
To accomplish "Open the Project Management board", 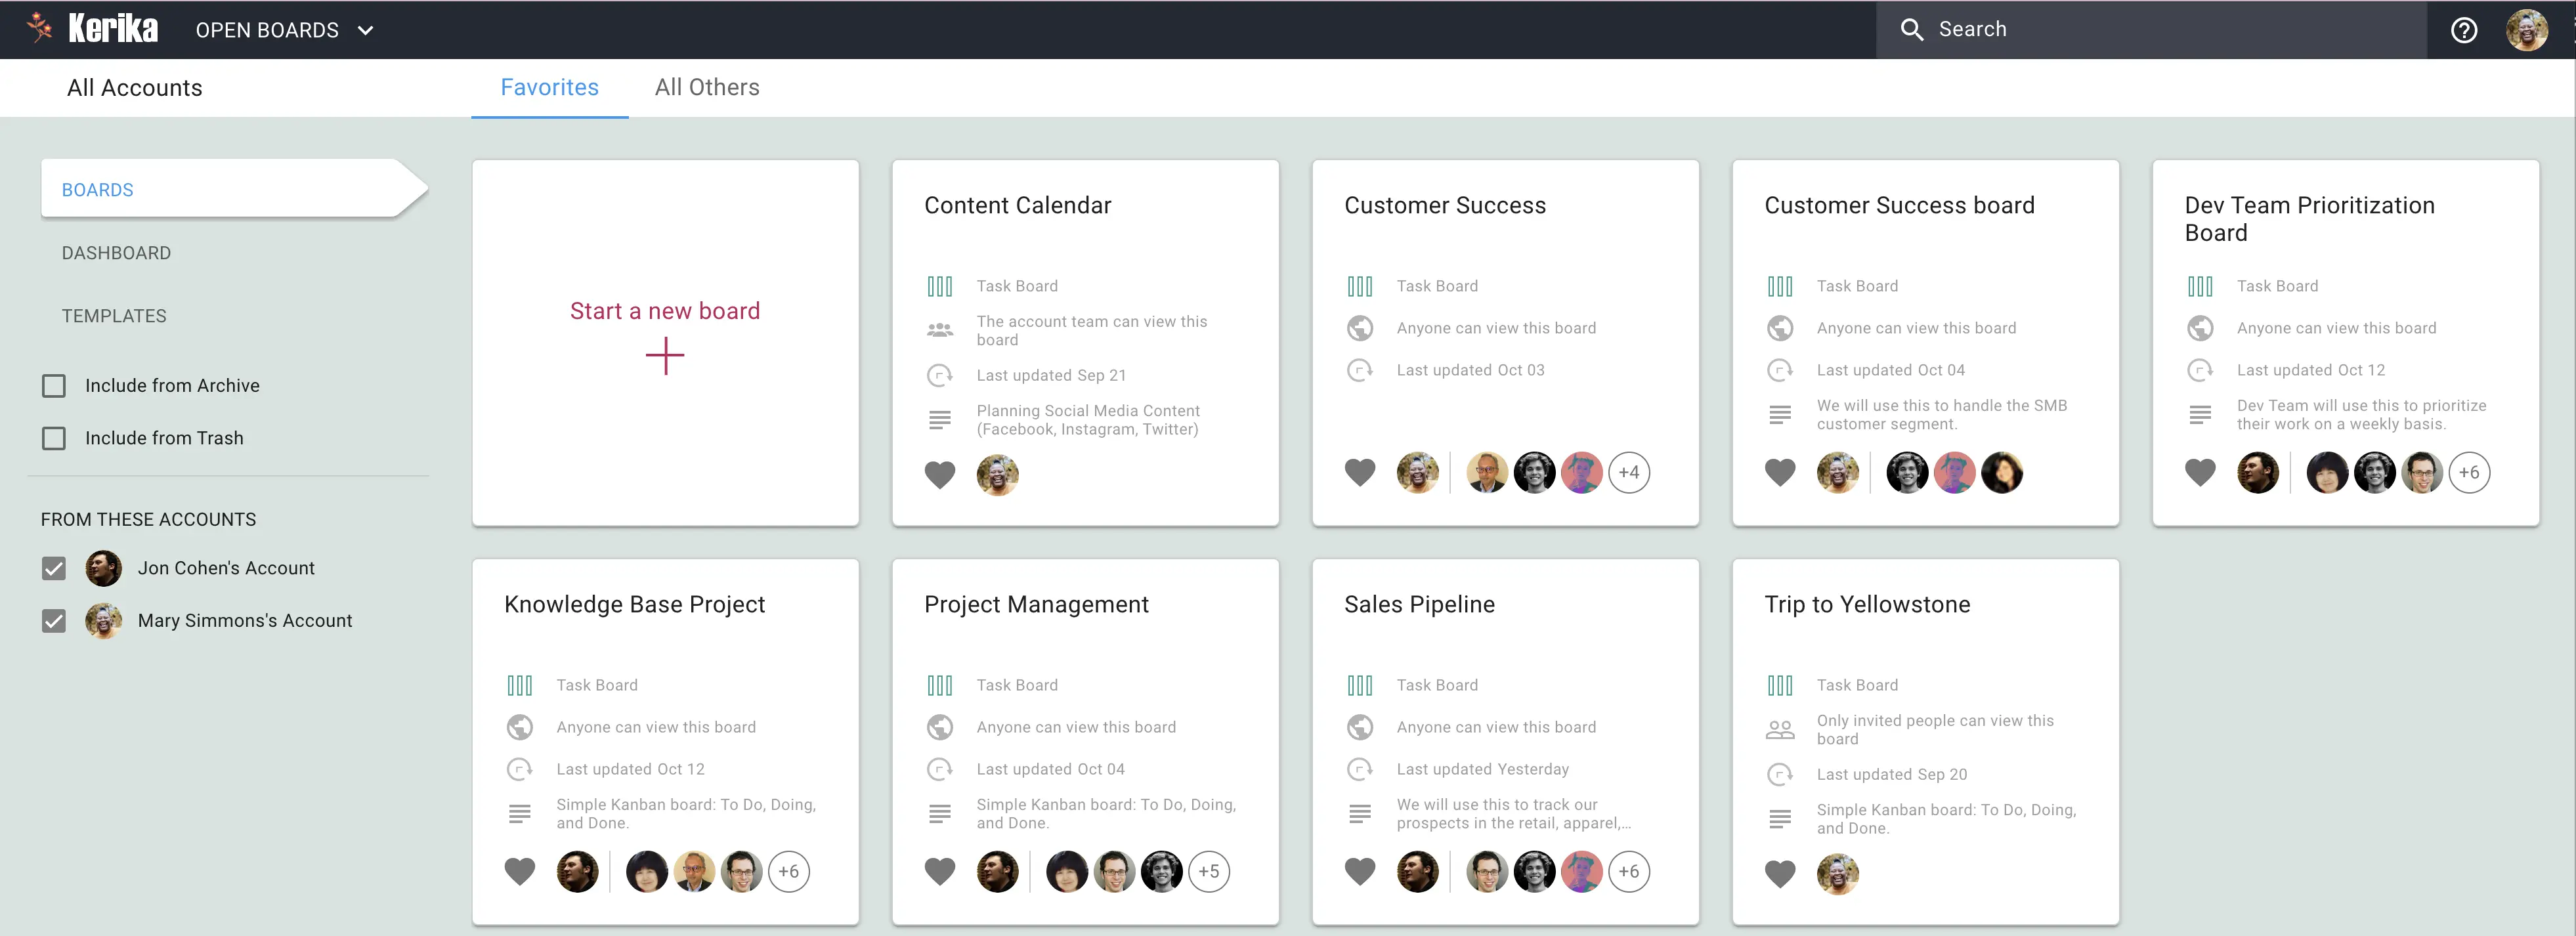I will pyautogui.click(x=1085, y=741).
